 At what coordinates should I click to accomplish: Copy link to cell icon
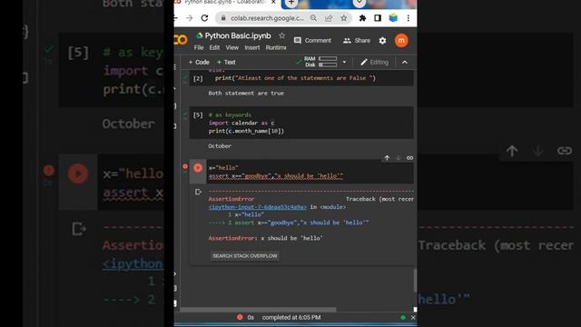pyautogui.click(x=409, y=158)
